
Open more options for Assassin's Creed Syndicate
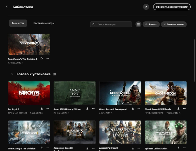tap(93, 149)
